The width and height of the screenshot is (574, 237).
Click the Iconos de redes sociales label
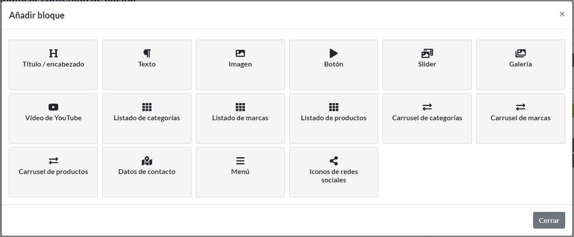point(334,176)
